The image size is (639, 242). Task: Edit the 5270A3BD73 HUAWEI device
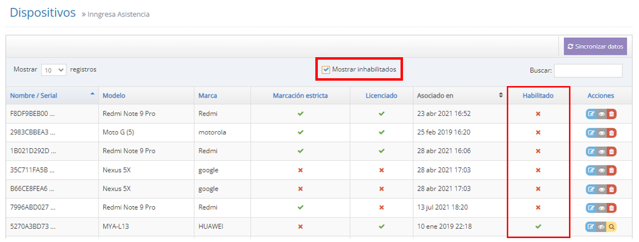coord(591,226)
